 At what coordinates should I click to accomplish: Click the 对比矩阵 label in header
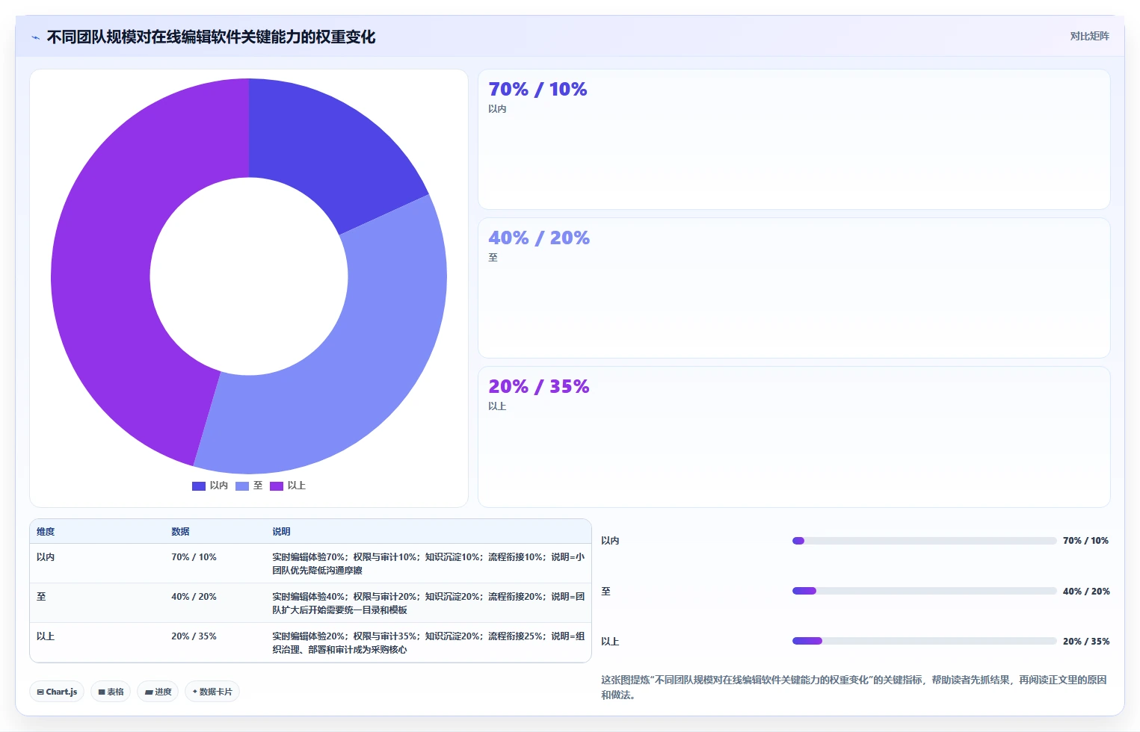[1089, 36]
